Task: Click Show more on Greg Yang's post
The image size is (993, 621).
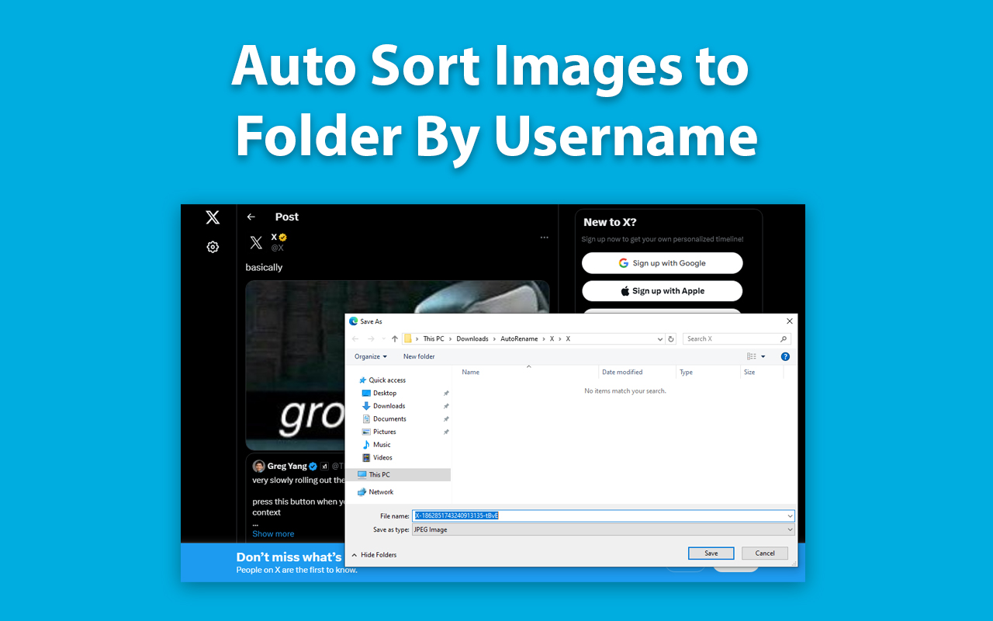Action: click(x=273, y=533)
